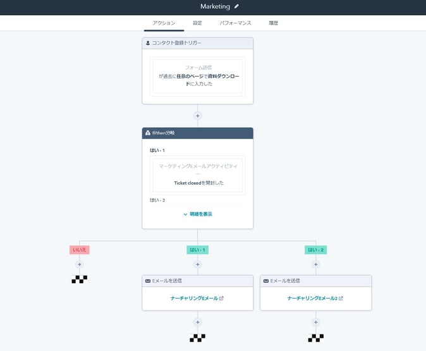The height and width of the screenshot is (351, 426).
Task: Click the はい - 2 branch label
Action: [315, 250]
